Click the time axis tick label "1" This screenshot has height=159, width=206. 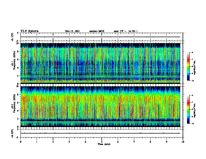click(37, 142)
